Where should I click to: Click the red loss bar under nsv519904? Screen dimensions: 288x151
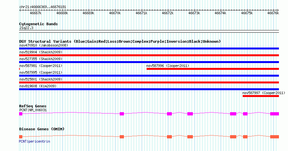pos(149,55)
